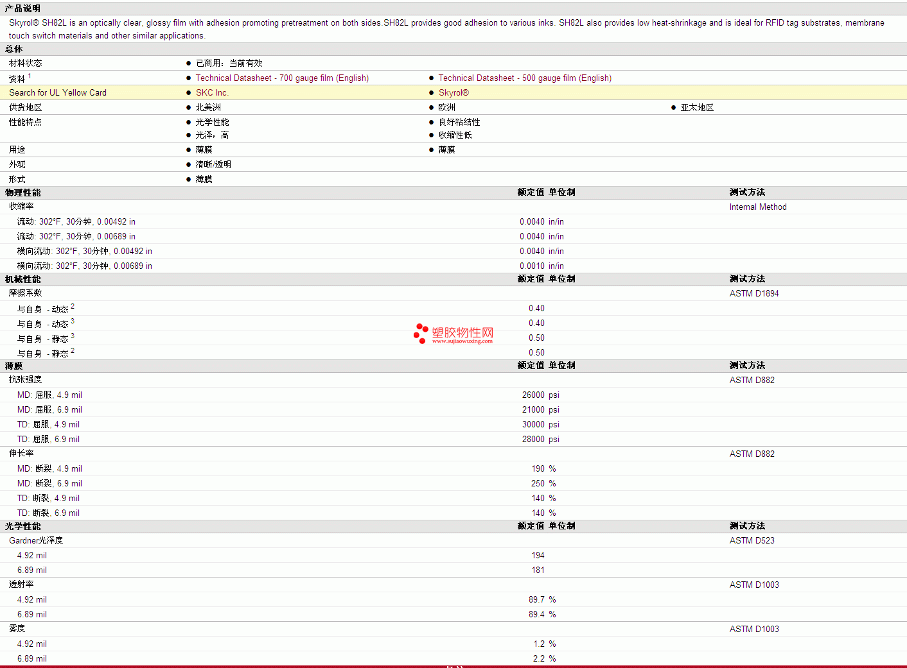Click the 26000 psi value

click(x=541, y=395)
